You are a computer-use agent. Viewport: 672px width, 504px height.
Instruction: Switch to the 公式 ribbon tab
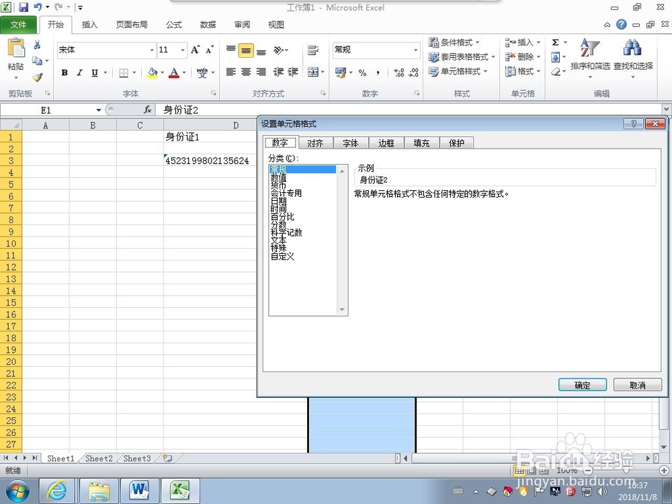point(173,25)
